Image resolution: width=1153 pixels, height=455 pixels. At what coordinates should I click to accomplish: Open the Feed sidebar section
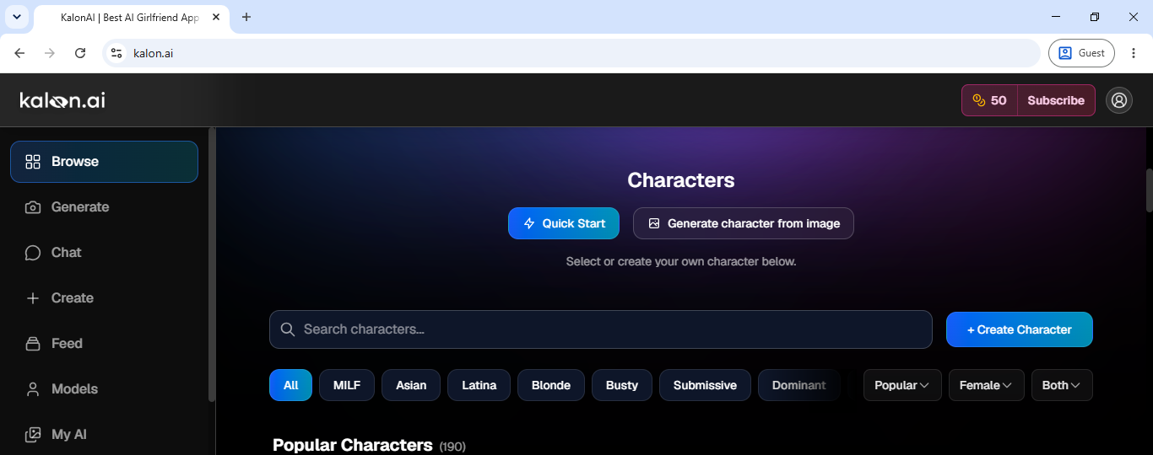tap(104, 344)
